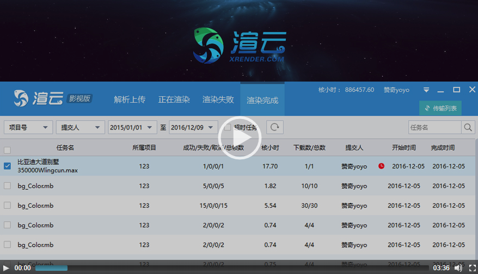Mute the video volume speaker icon
Screen dimensions: 478x274
coord(458,268)
